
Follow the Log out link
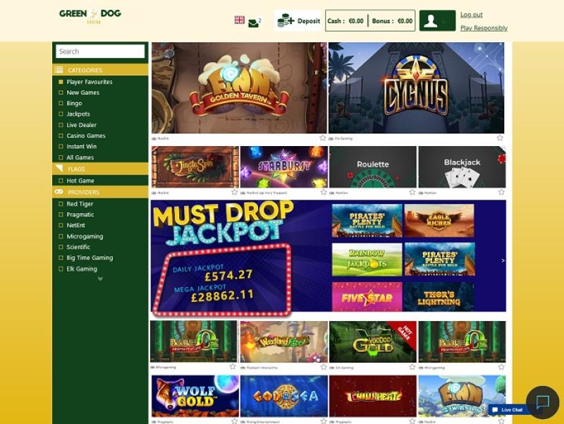pos(472,15)
